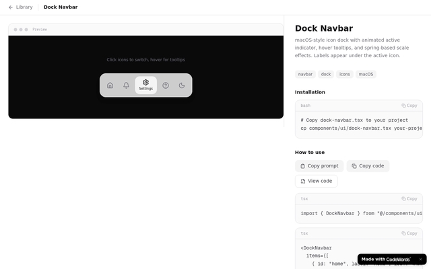
Task: Click the back arrow icon
Action: pos(11,7)
